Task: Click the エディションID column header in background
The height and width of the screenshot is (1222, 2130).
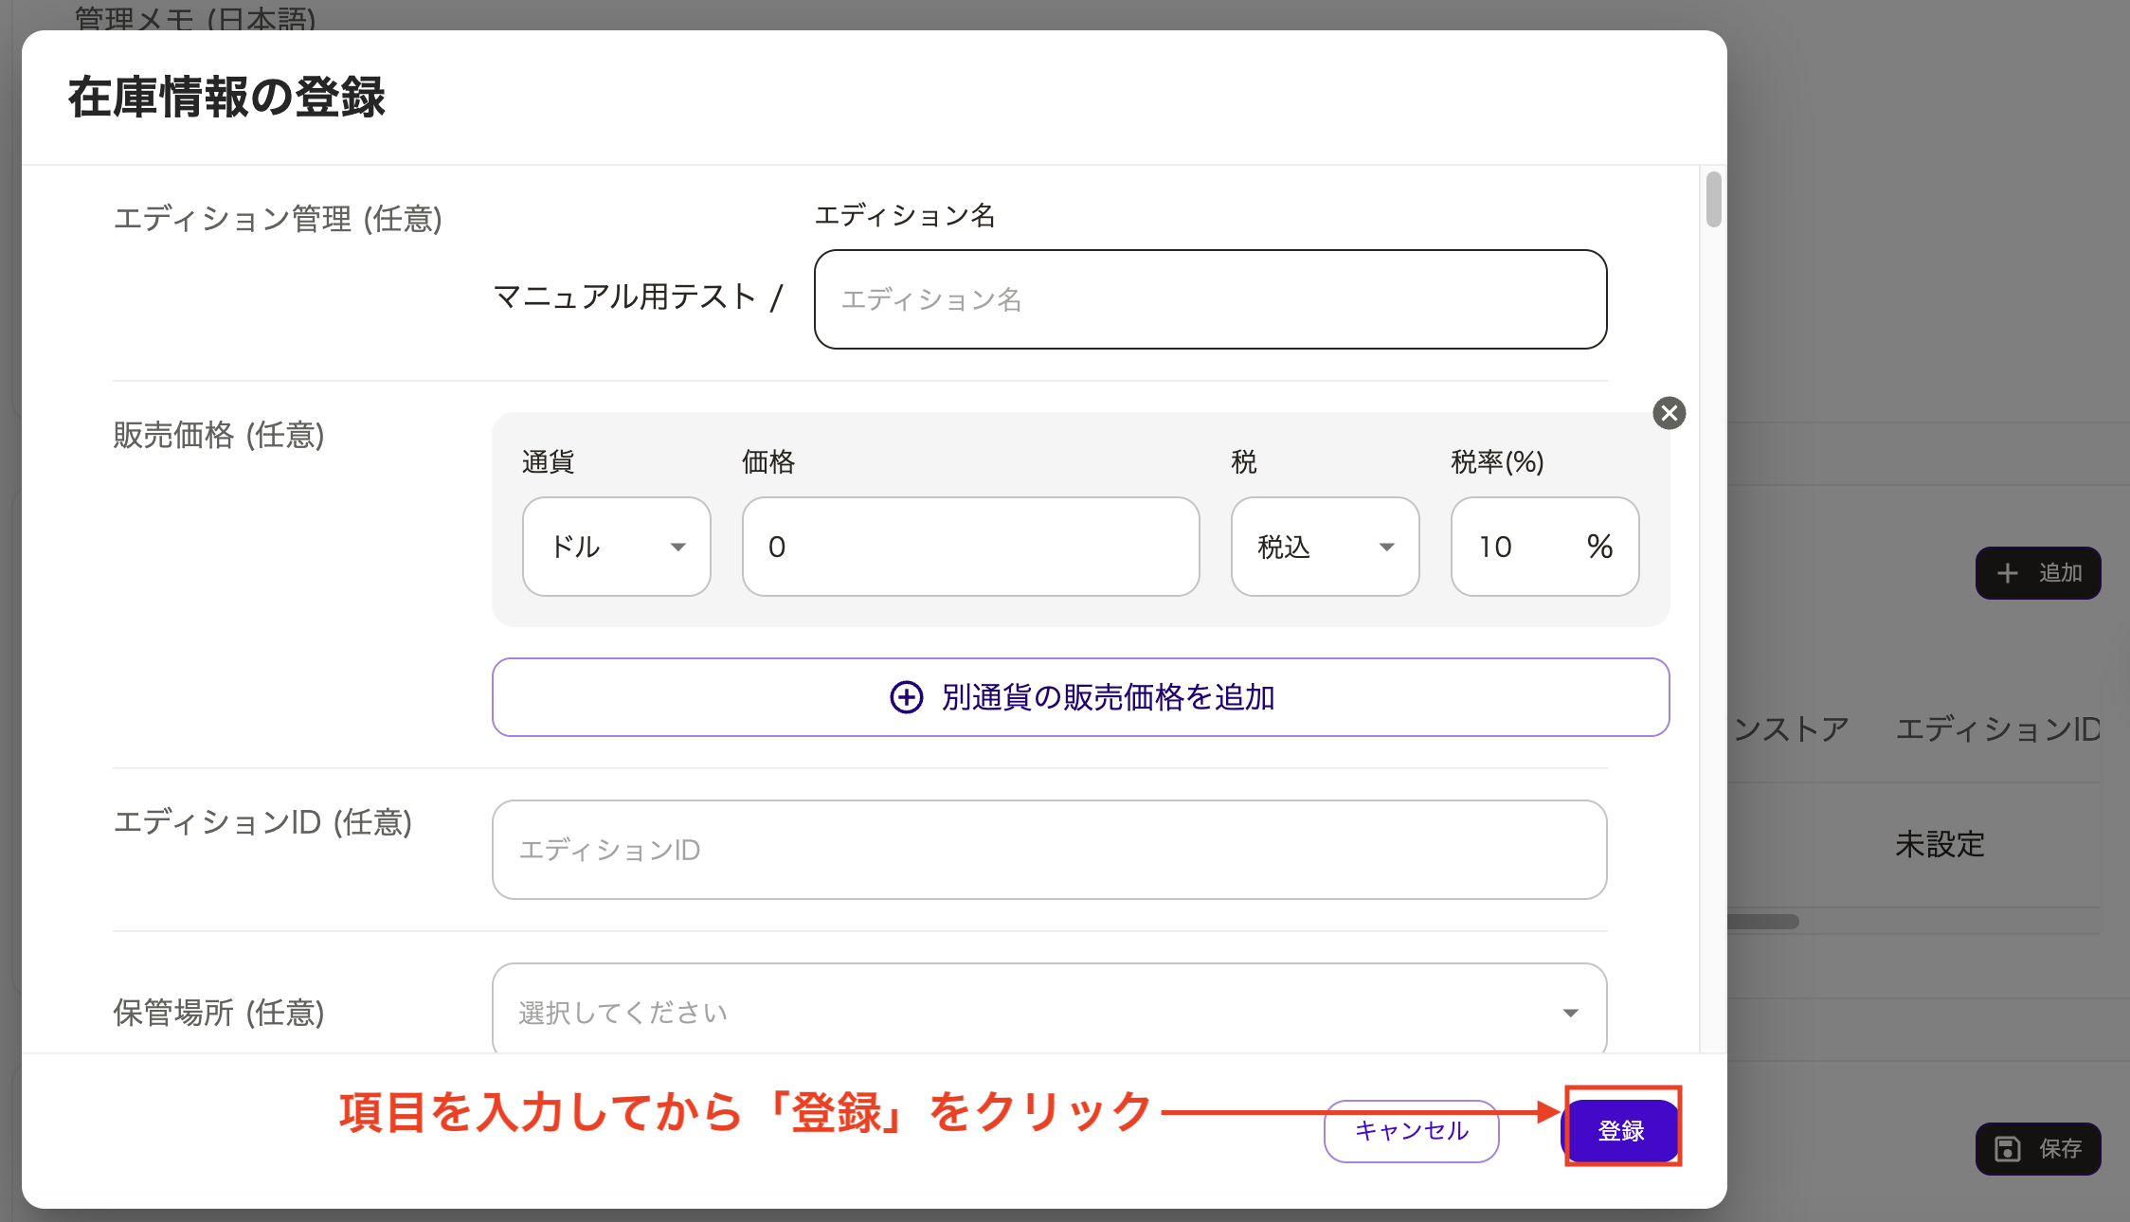Action: point(1997,728)
